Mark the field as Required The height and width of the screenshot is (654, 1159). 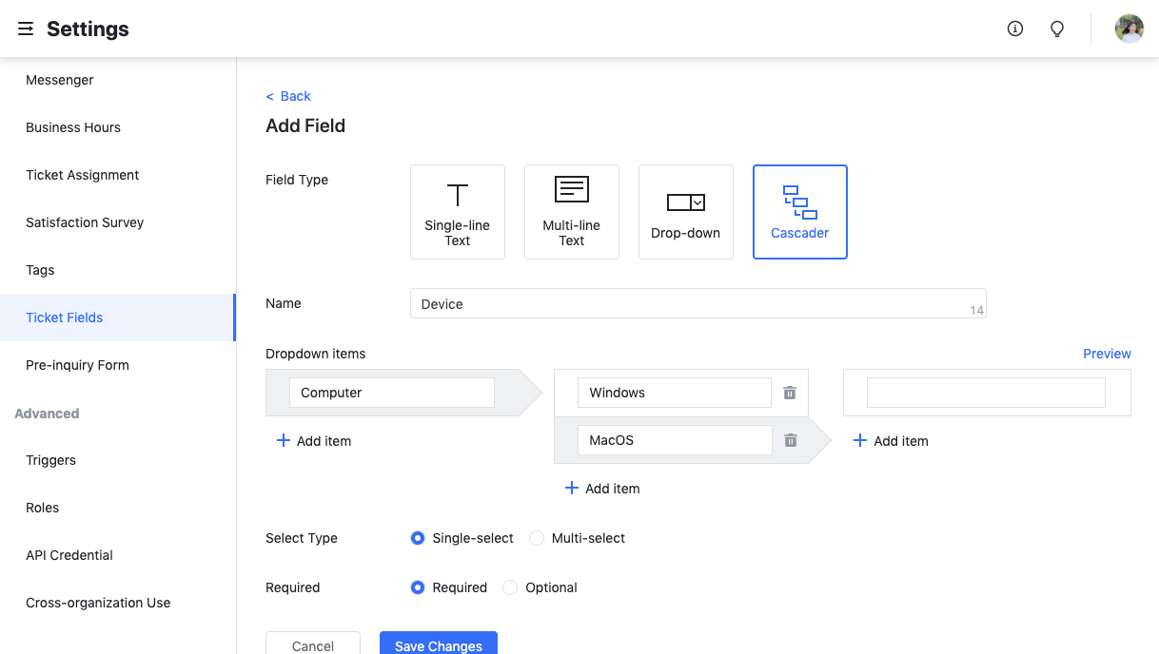[417, 587]
